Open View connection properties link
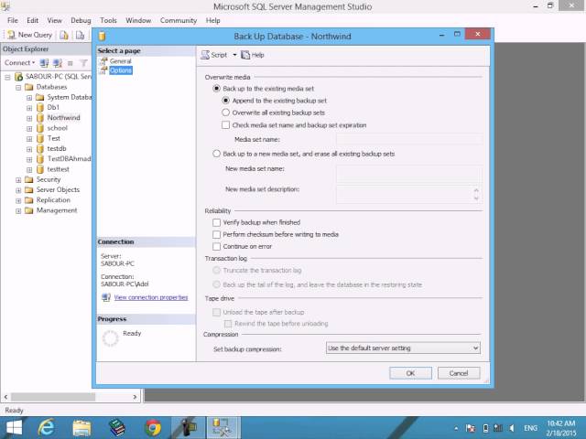Image resolution: width=586 pixels, height=439 pixels. (151, 297)
